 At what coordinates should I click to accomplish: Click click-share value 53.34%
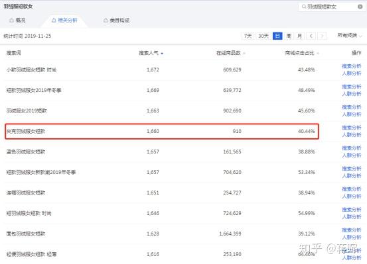[307, 173]
